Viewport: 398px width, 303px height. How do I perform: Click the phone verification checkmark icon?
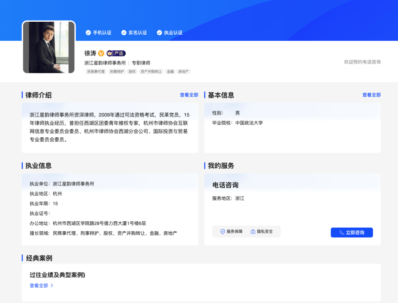[88, 33]
